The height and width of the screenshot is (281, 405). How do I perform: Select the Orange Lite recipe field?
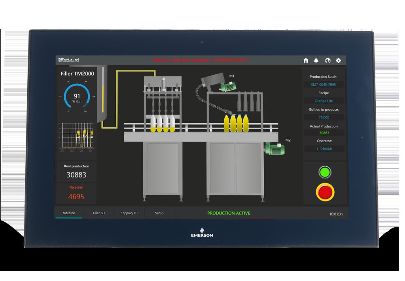tap(324, 101)
